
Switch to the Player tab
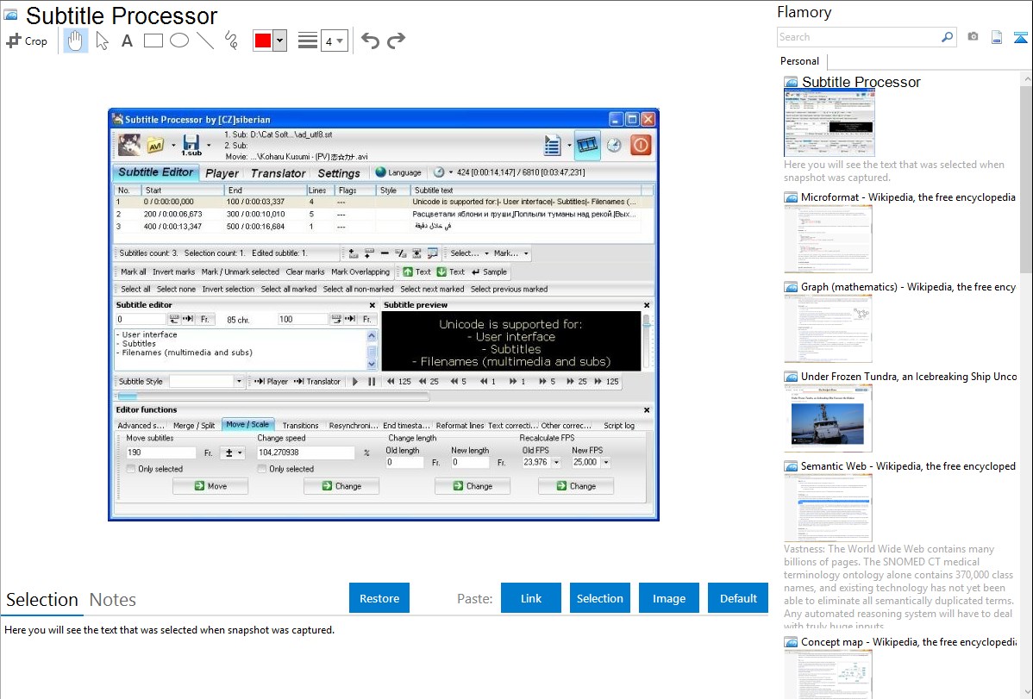(222, 173)
